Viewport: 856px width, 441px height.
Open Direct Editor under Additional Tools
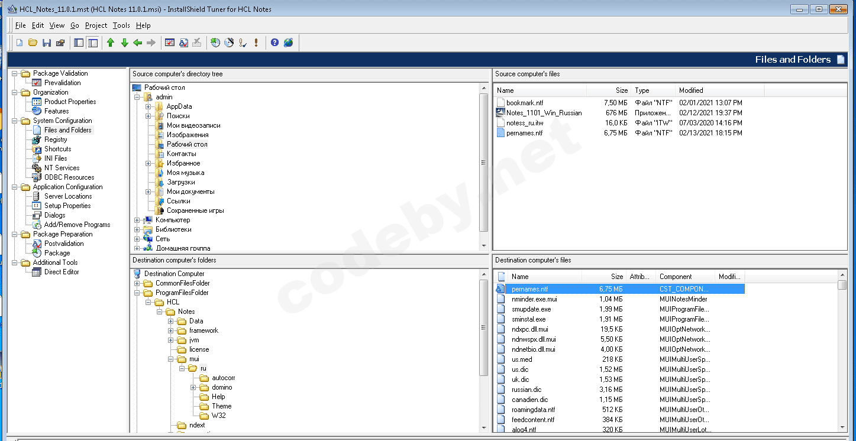point(62,272)
